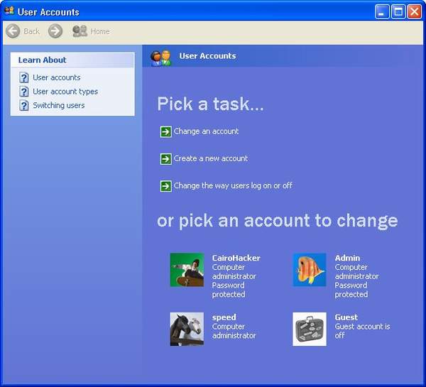Select the Guest account suitcase picture
426x387 pixels.
(310, 329)
